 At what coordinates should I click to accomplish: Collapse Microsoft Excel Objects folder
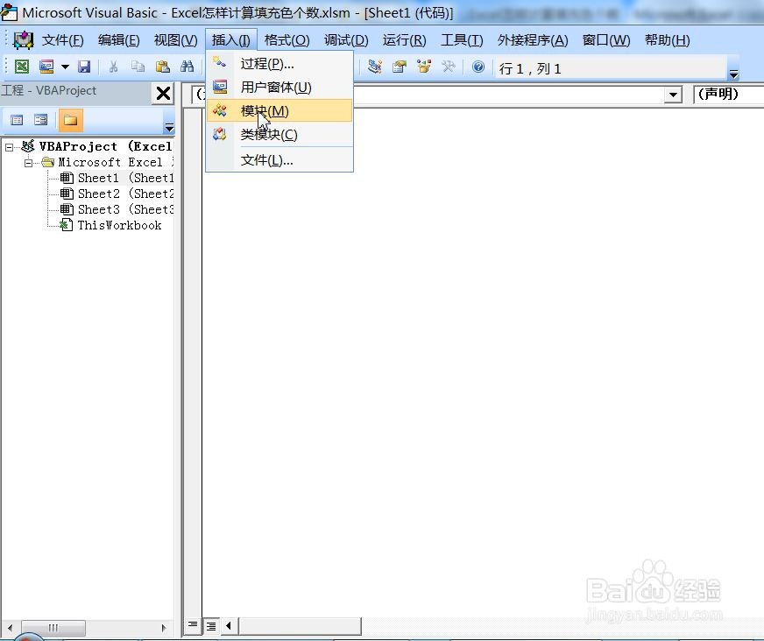[29, 163]
